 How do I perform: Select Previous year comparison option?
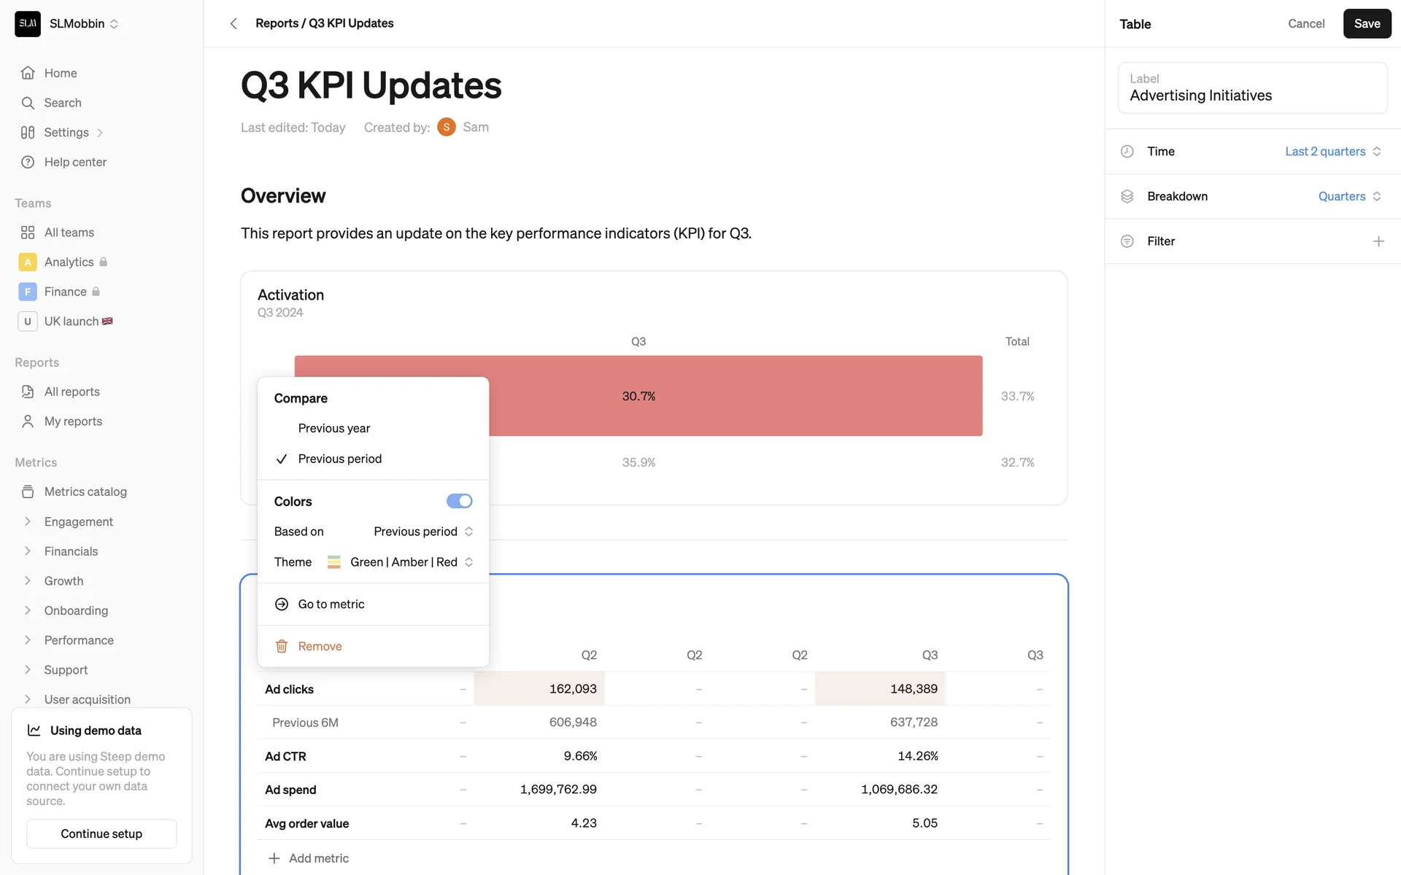333,428
